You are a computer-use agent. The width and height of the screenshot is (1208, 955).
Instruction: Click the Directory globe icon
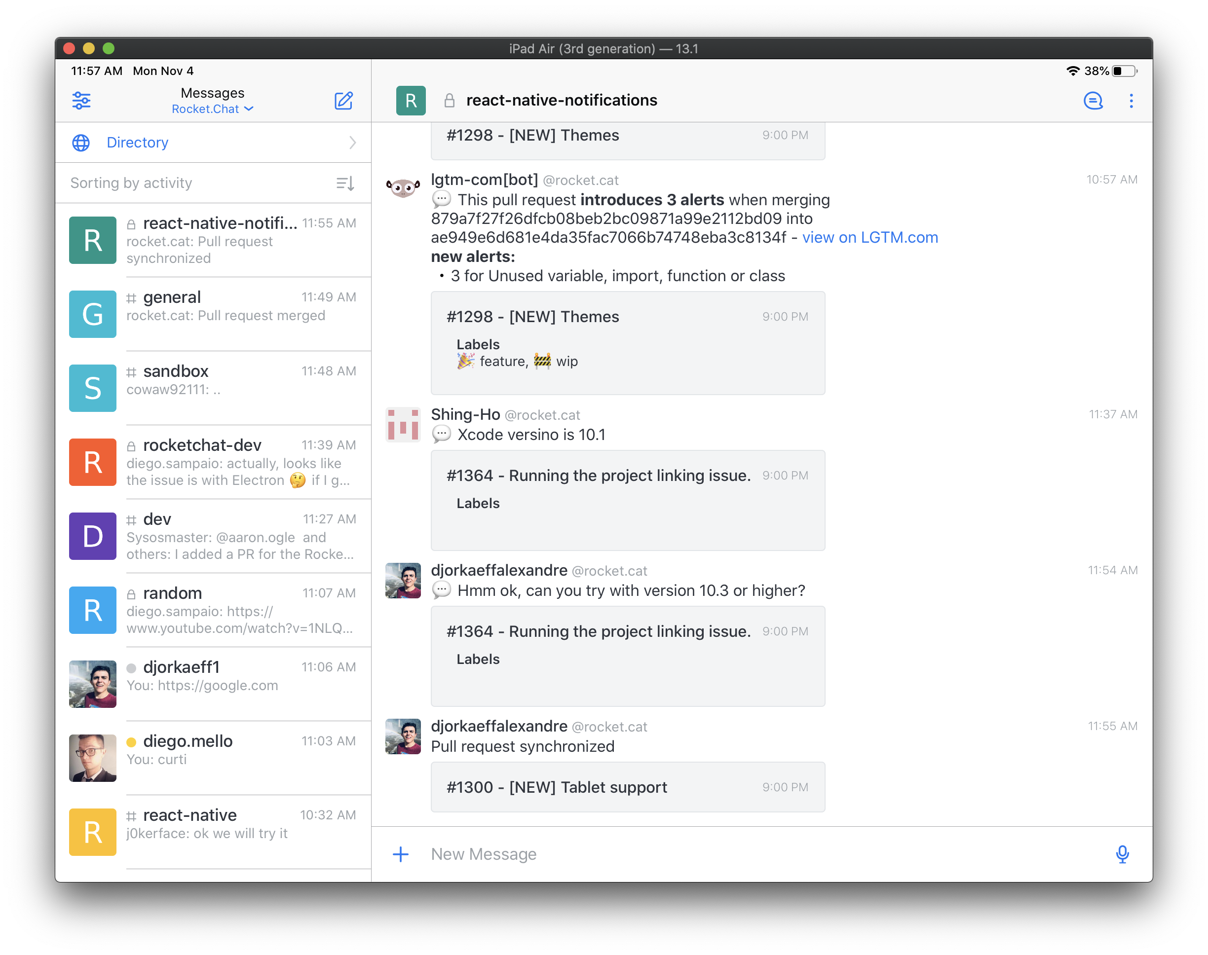point(81,143)
